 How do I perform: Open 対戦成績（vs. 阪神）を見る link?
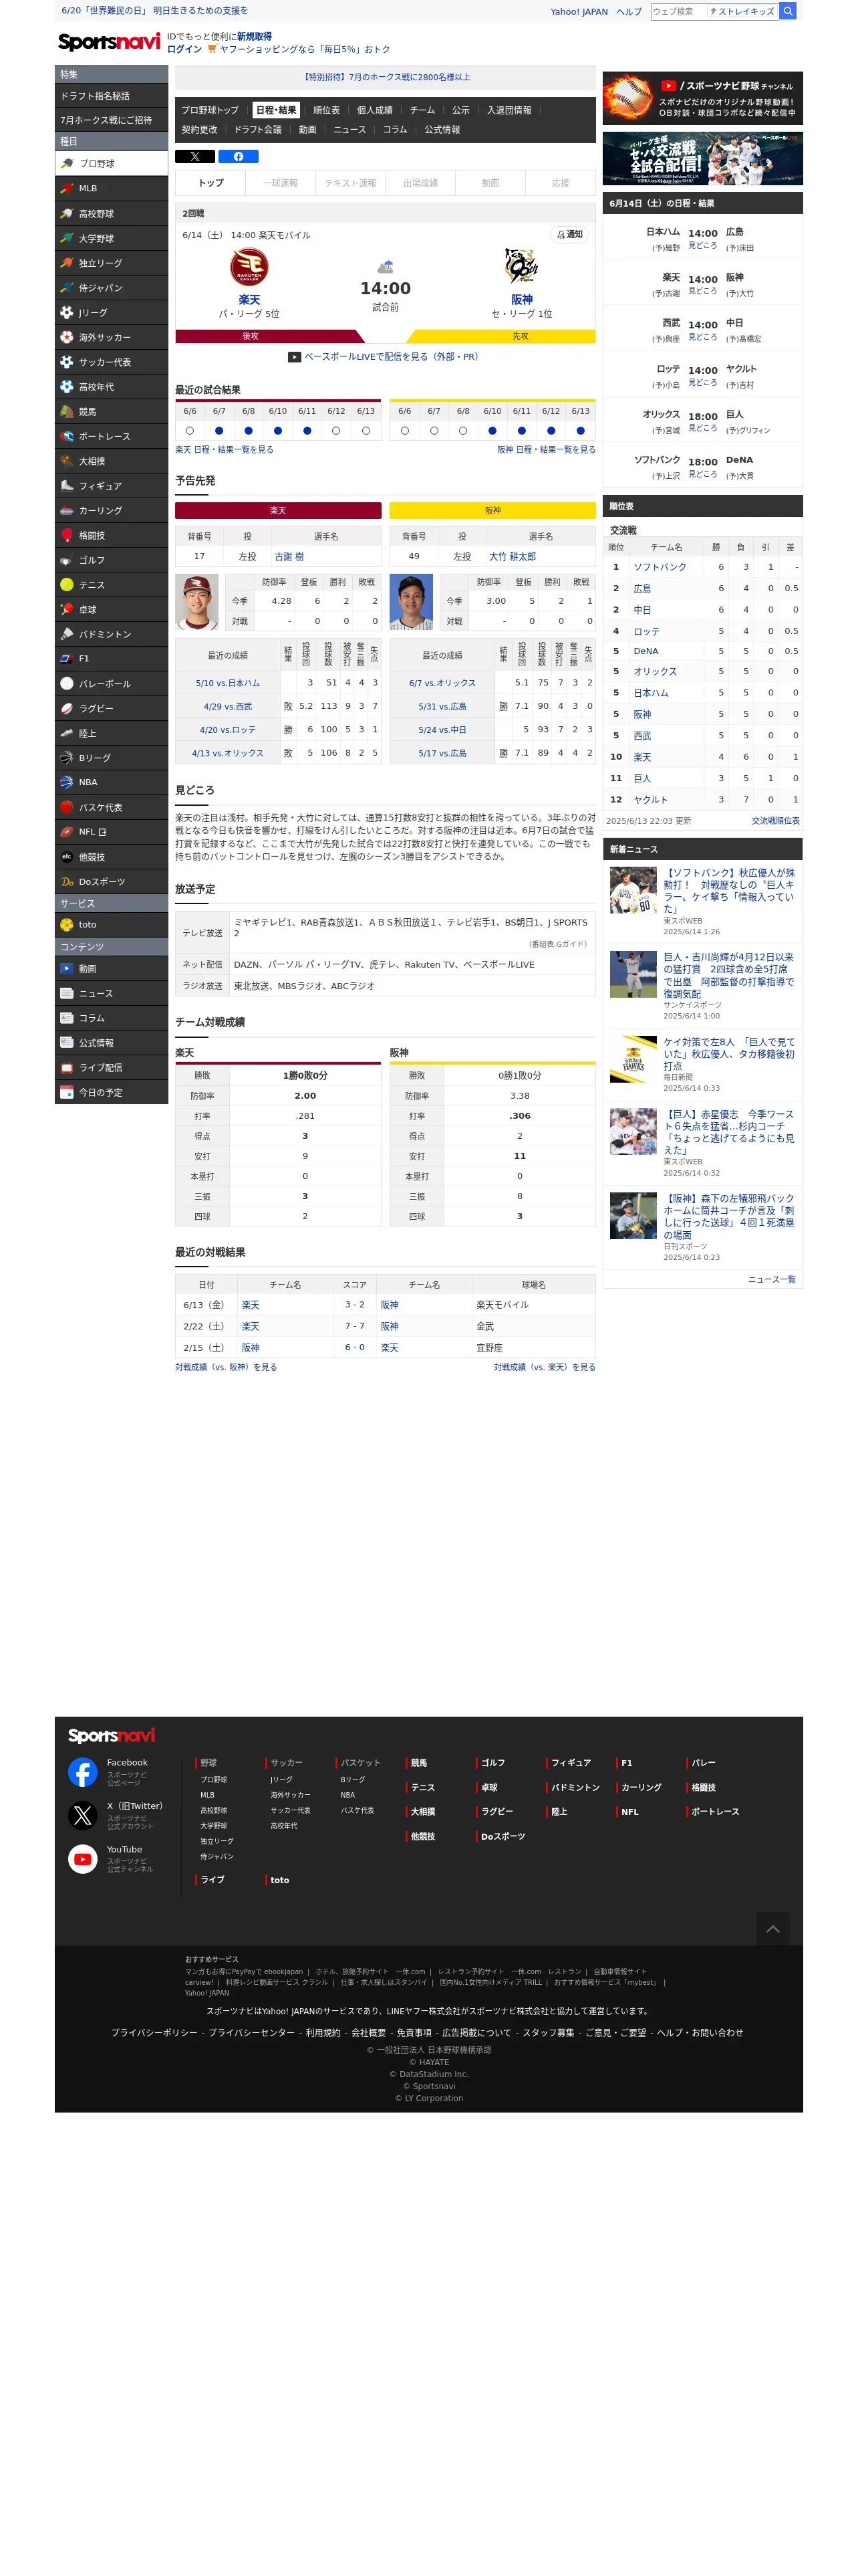tap(226, 1368)
